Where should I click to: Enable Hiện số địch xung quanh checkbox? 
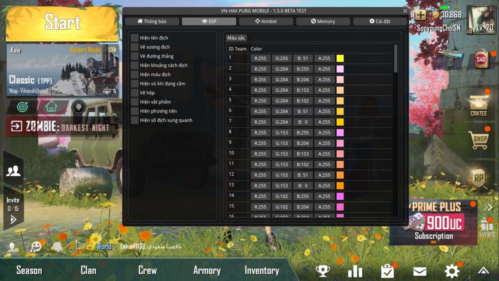(x=134, y=120)
